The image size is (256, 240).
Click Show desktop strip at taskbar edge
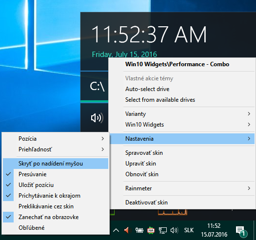(x=255, y=230)
